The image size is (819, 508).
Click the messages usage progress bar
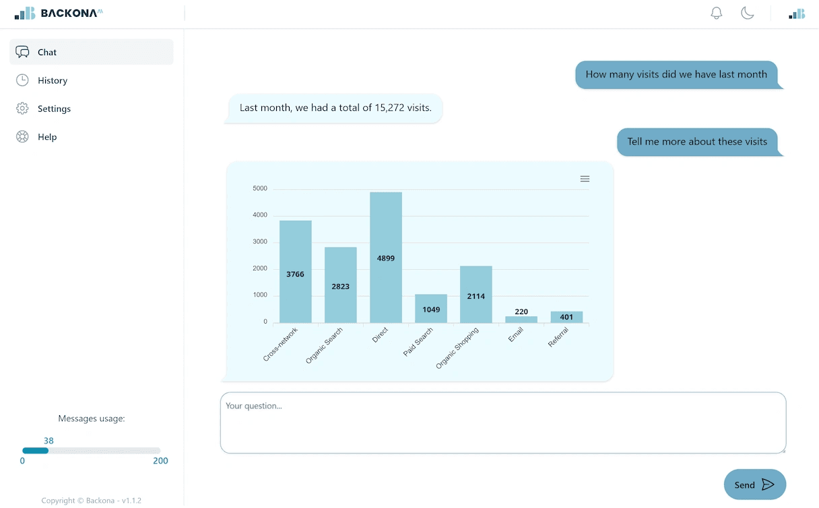point(91,450)
